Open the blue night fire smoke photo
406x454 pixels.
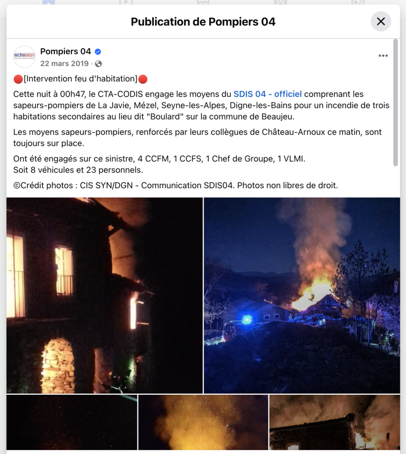click(x=302, y=295)
